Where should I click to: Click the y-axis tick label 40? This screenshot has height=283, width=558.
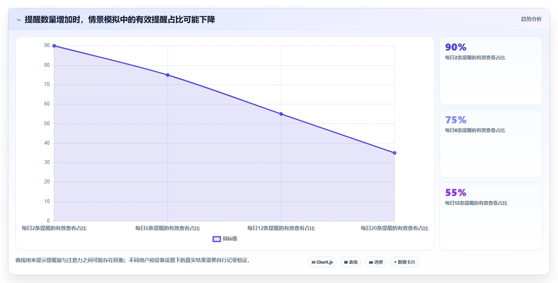47,143
